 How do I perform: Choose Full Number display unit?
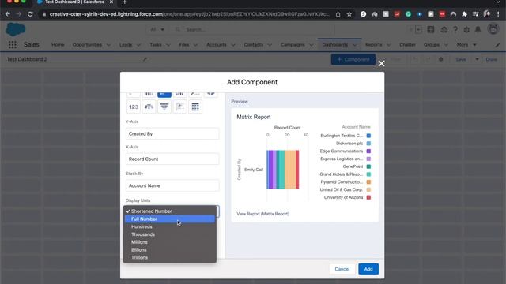pyautogui.click(x=170, y=219)
